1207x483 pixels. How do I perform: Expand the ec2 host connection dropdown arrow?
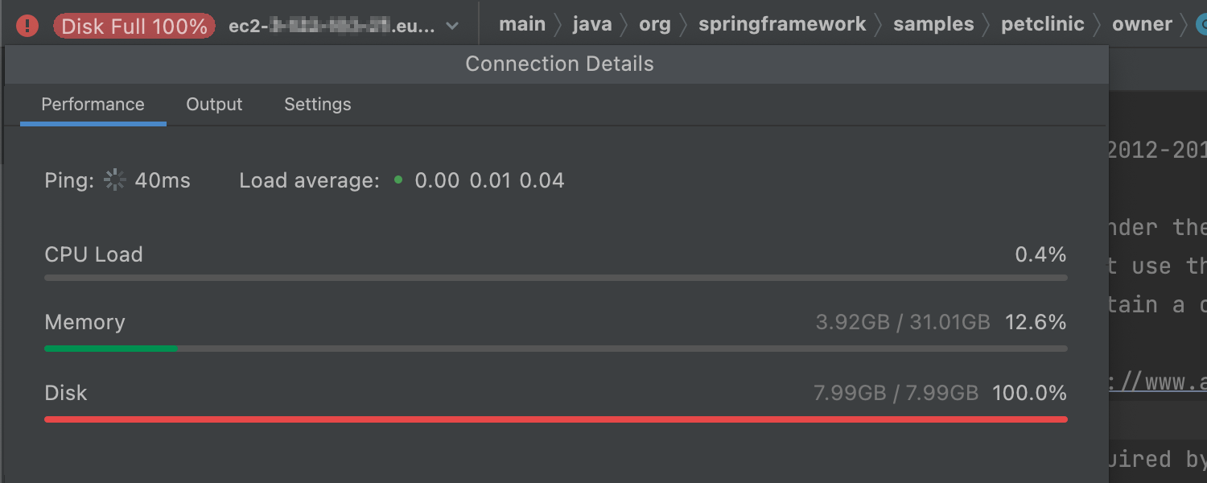[x=452, y=26]
